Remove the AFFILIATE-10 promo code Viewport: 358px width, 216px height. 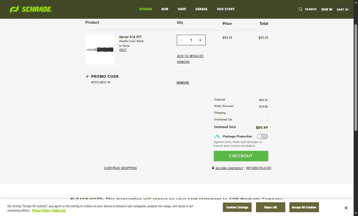point(183,83)
